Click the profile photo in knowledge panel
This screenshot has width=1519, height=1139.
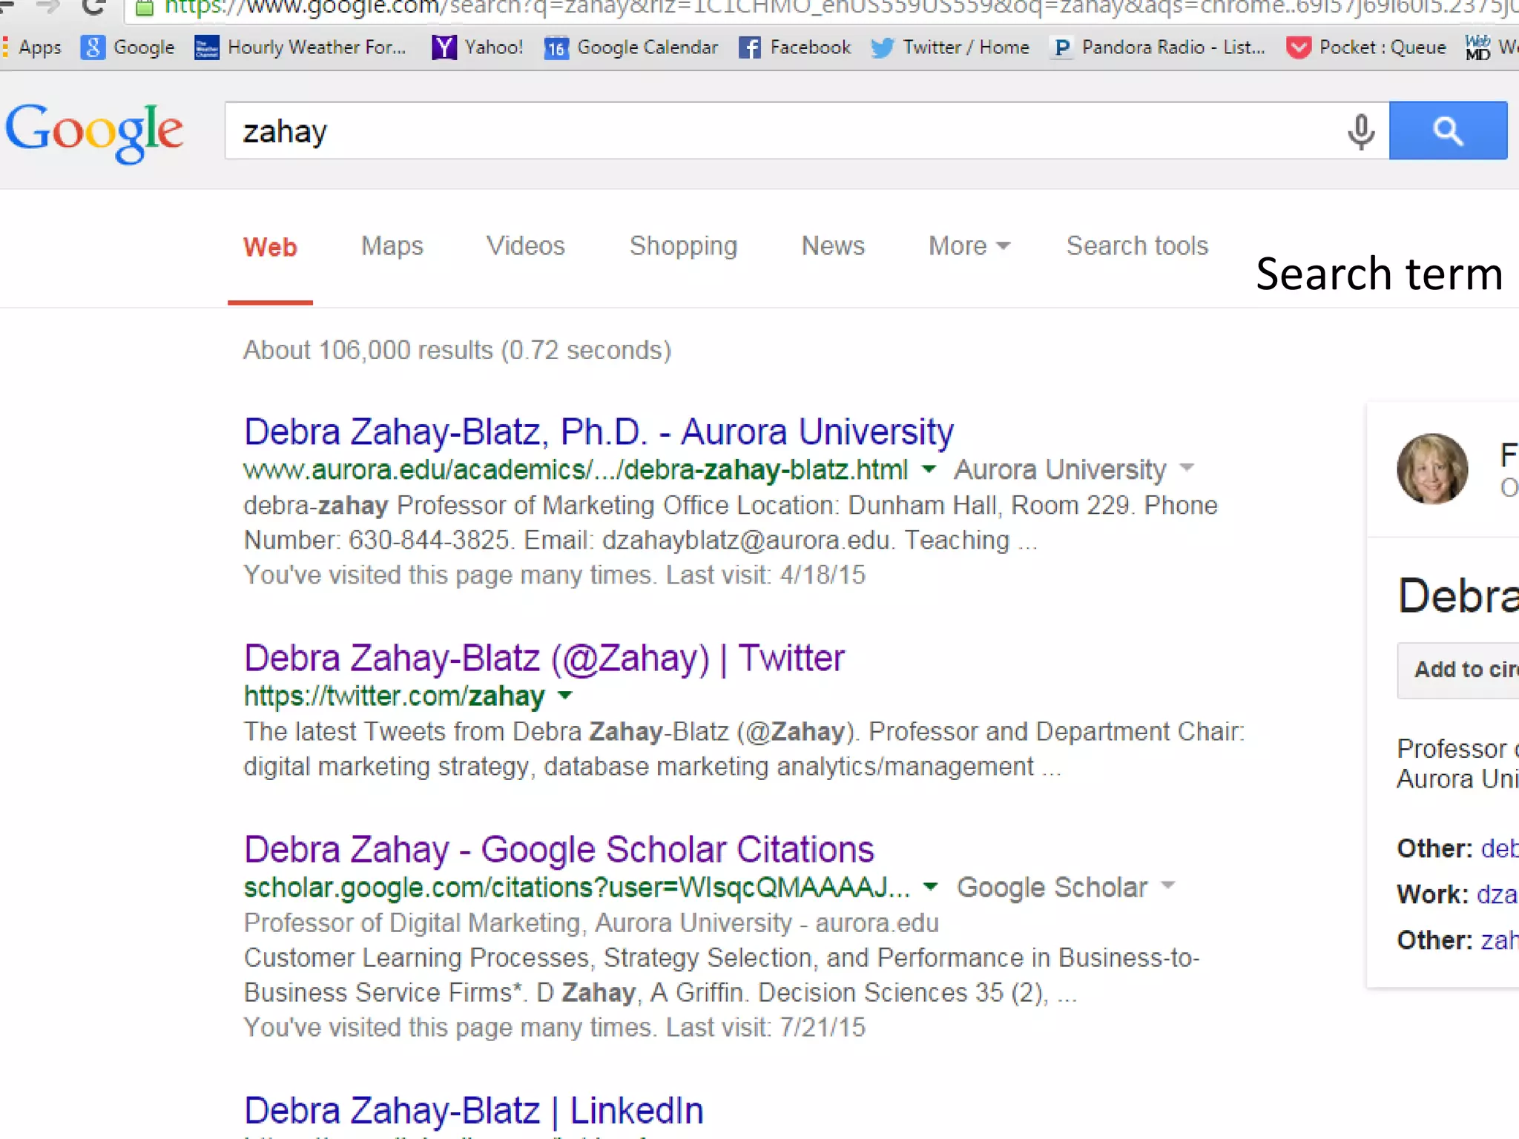pyautogui.click(x=1432, y=469)
